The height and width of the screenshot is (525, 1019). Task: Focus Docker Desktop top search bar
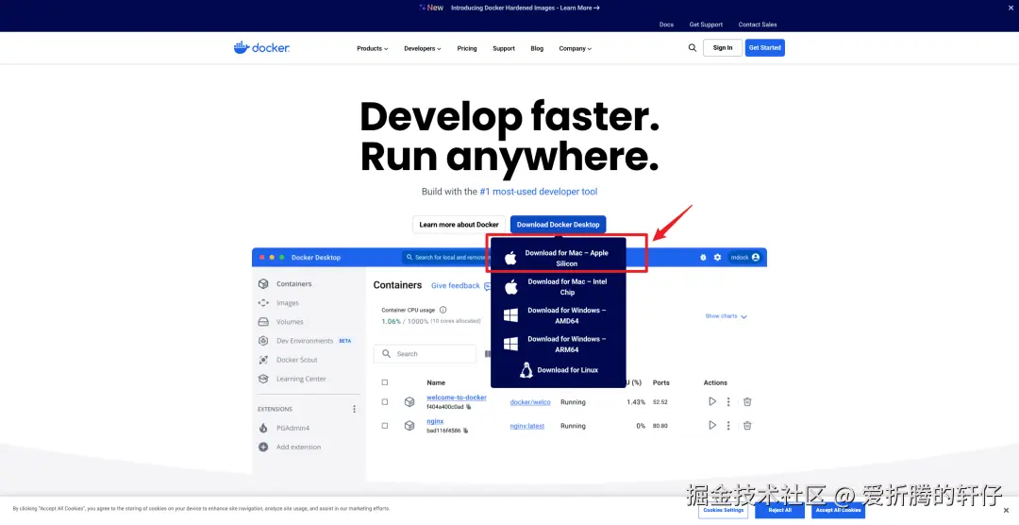click(x=445, y=258)
